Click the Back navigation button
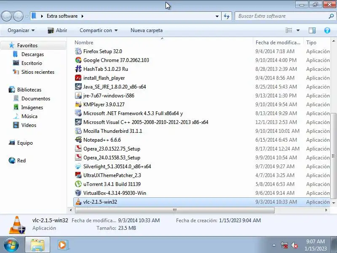 click(x=6, y=16)
